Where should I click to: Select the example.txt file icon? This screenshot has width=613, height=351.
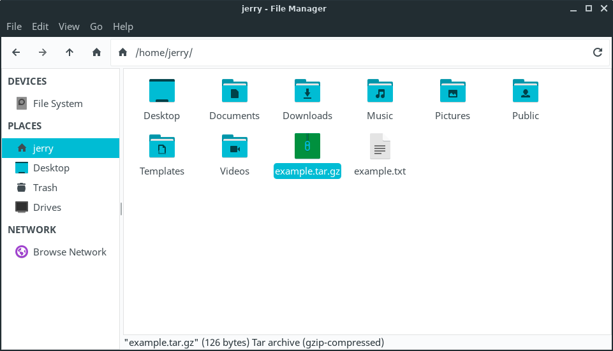380,147
